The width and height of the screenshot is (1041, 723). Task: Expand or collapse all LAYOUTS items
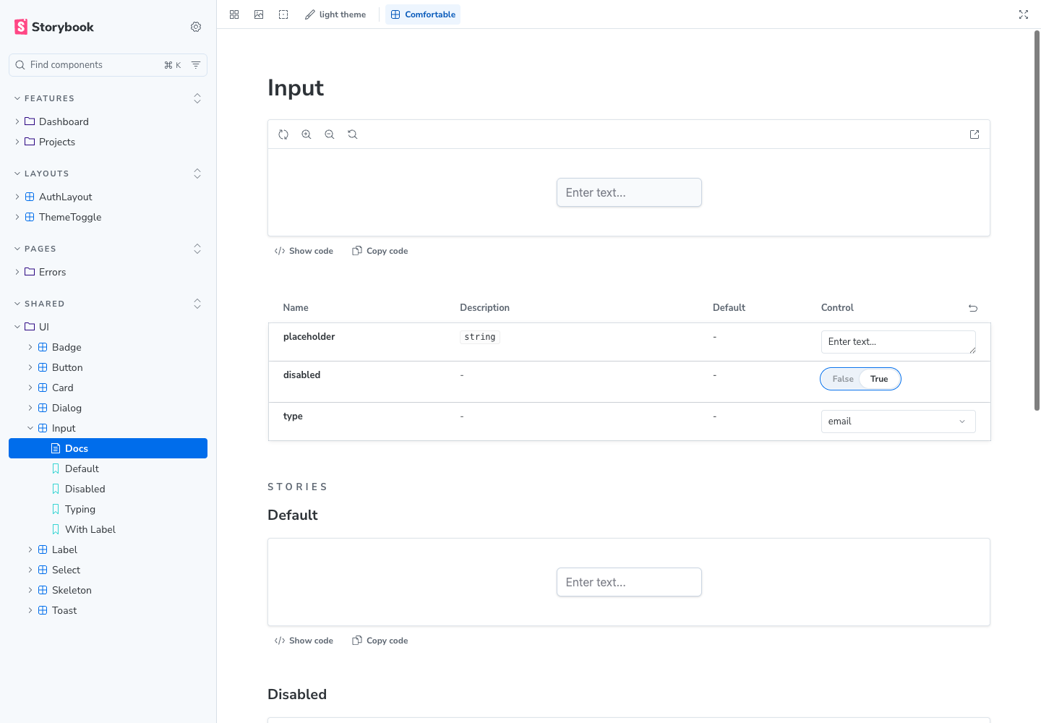pos(197,174)
